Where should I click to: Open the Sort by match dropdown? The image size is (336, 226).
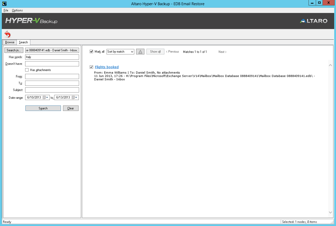click(x=120, y=52)
